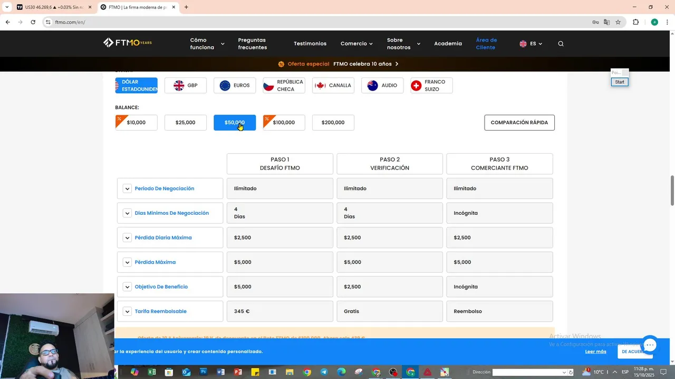Show hidden system tray icons
This screenshot has width=675, height=379.
pyautogui.click(x=614, y=372)
